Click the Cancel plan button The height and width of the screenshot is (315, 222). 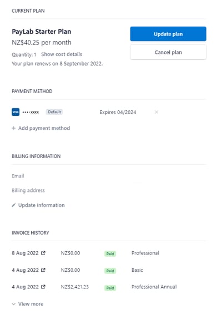pos(168,52)
